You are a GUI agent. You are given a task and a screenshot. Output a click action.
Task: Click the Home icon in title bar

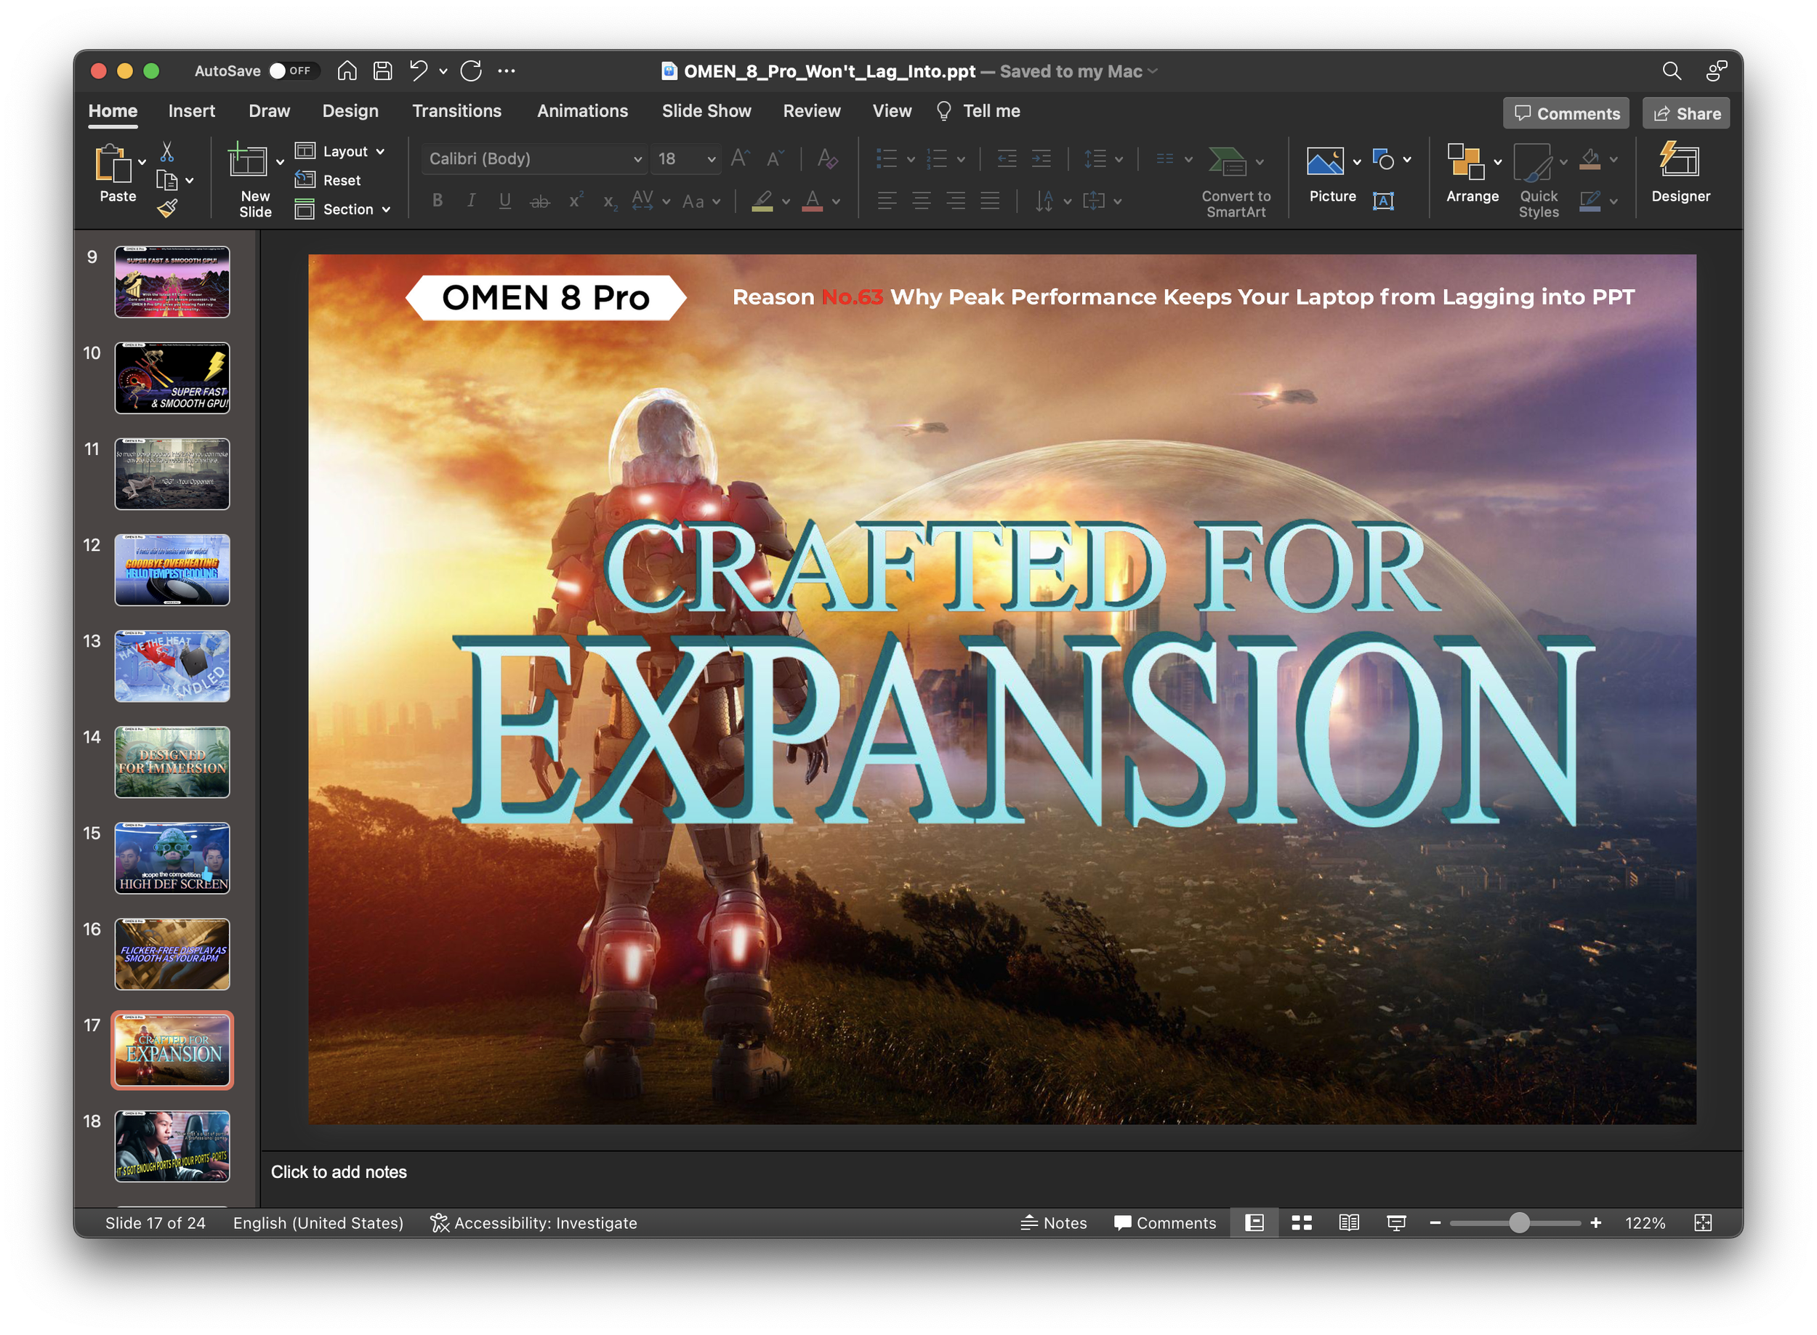[347, 71]
